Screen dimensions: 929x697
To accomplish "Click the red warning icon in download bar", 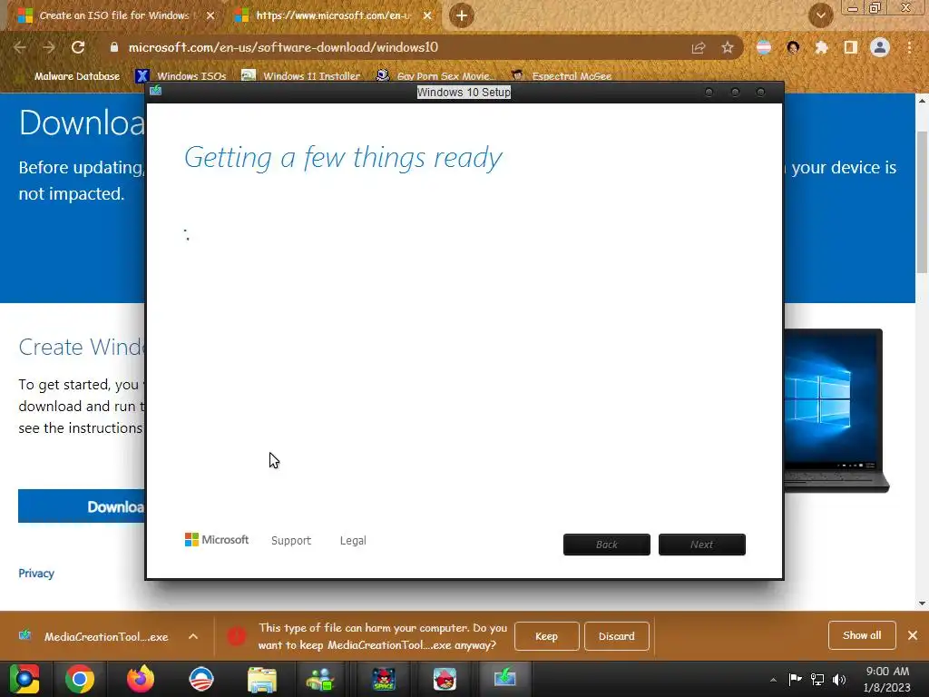I will (x=237, y=636).
